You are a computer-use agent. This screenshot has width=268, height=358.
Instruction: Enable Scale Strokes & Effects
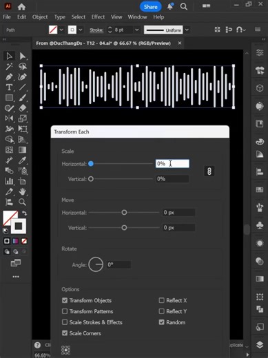click(x=65, y=322)
